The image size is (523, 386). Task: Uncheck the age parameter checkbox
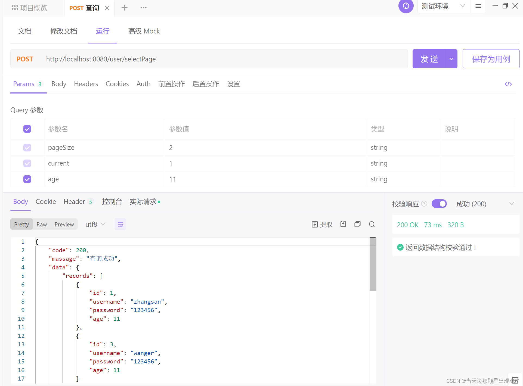27,179
